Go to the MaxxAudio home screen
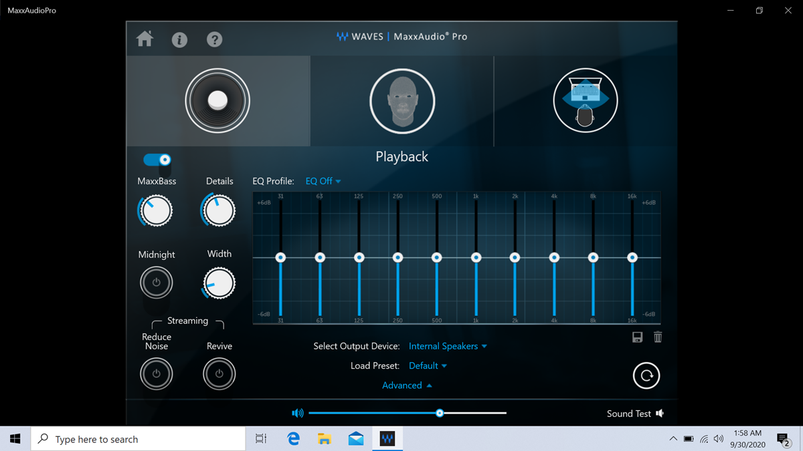Image resolution: width=803 pixels, height=451 pixels. (x=145, y=39)
